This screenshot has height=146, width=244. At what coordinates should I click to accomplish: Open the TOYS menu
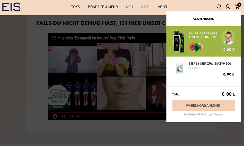pyautogui.click(x=75, y=7)
